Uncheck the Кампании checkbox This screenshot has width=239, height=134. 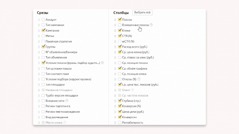click(x=43, y=30)
